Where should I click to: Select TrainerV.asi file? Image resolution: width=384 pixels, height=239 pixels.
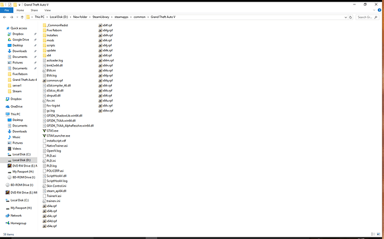pos(52,196)
